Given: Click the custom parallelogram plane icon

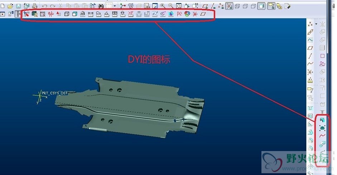Looking at the screenshot, I should point(203,14).
